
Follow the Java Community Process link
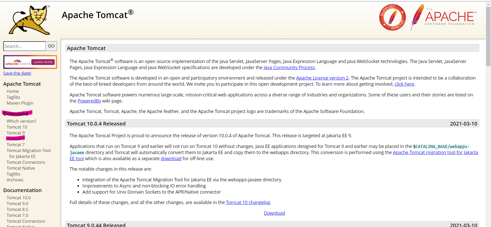click(289, 68)
